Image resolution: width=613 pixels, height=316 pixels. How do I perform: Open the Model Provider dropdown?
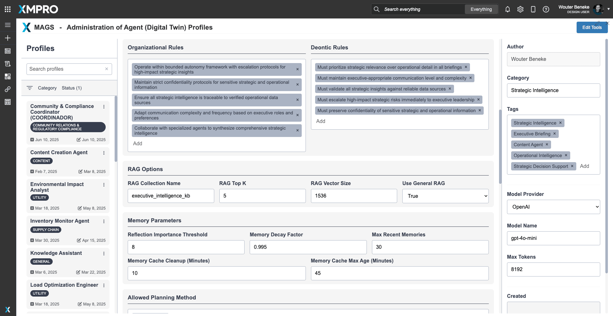(553, 207)
